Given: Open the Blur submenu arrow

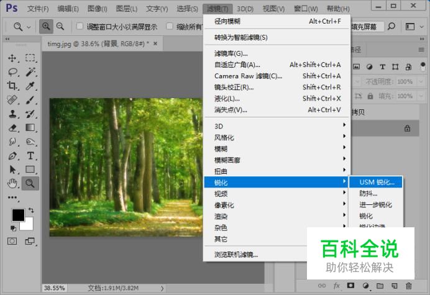Looking at the screenshot, I should coord(344,147).
